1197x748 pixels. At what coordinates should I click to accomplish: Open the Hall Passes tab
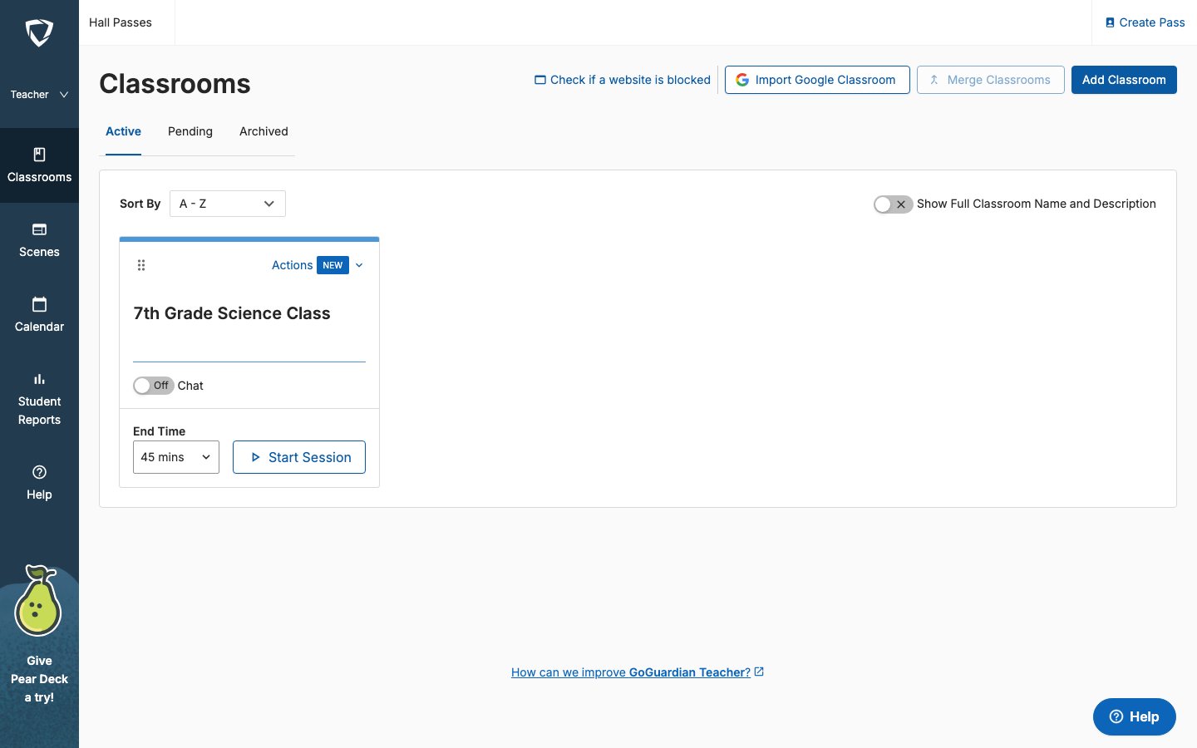121,22
